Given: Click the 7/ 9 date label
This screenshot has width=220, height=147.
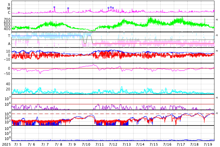Looking at the screenshot, I should coord(72,145).
